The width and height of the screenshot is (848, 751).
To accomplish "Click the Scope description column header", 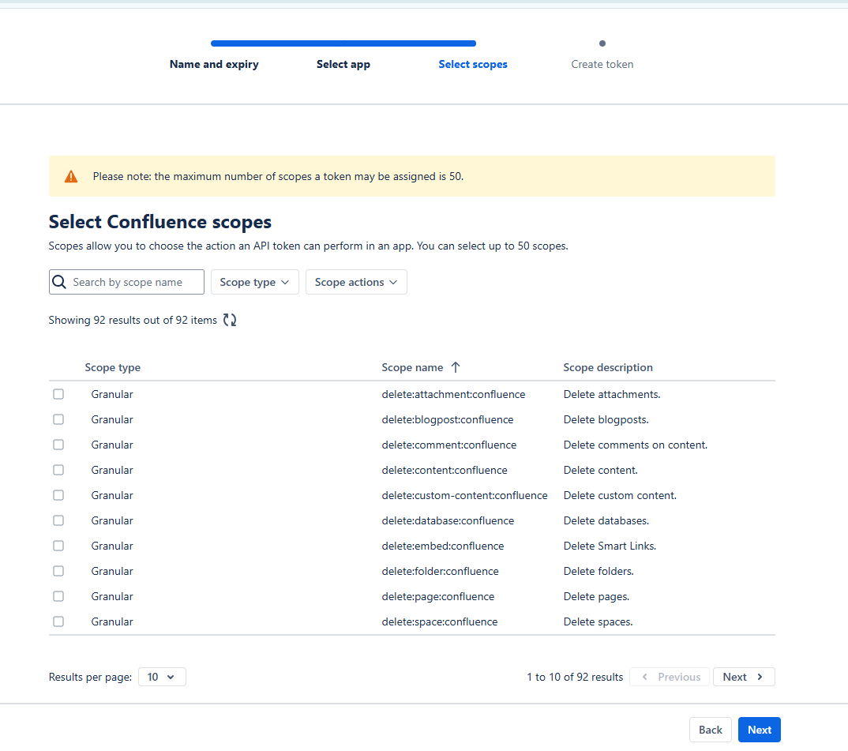I will pyautogui.click(x=608, y=367).
